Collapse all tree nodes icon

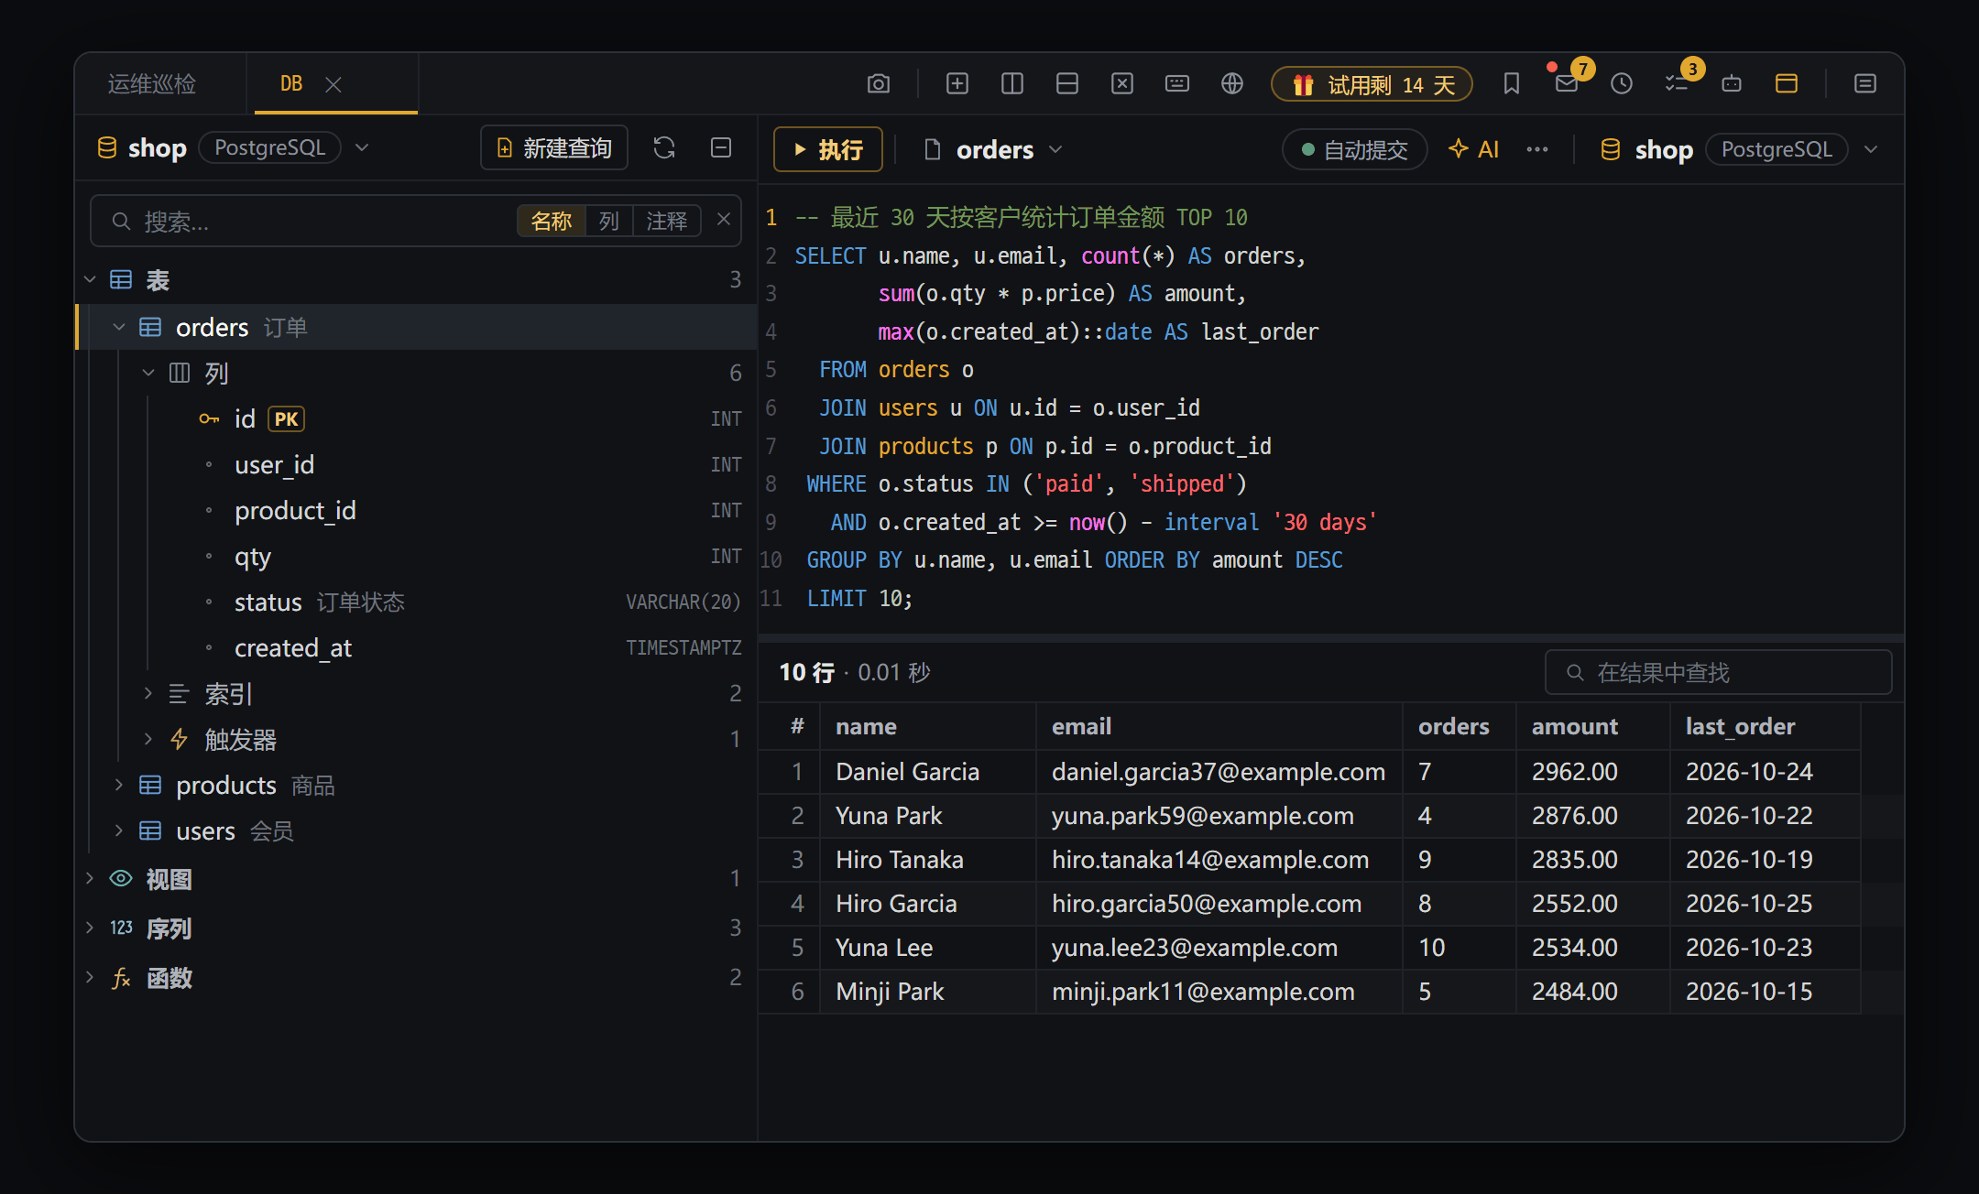721,147
